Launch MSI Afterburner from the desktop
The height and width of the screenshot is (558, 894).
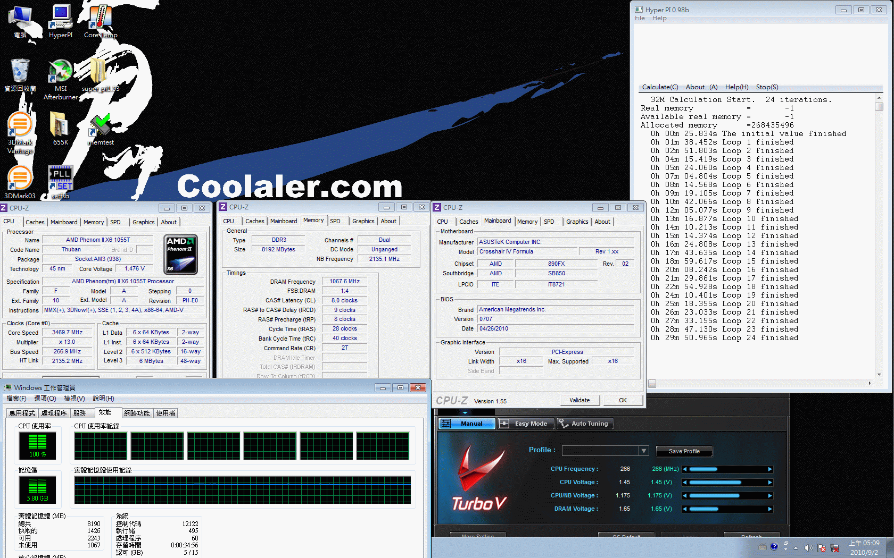pos(61,74)
